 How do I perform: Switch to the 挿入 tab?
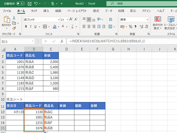46,11
